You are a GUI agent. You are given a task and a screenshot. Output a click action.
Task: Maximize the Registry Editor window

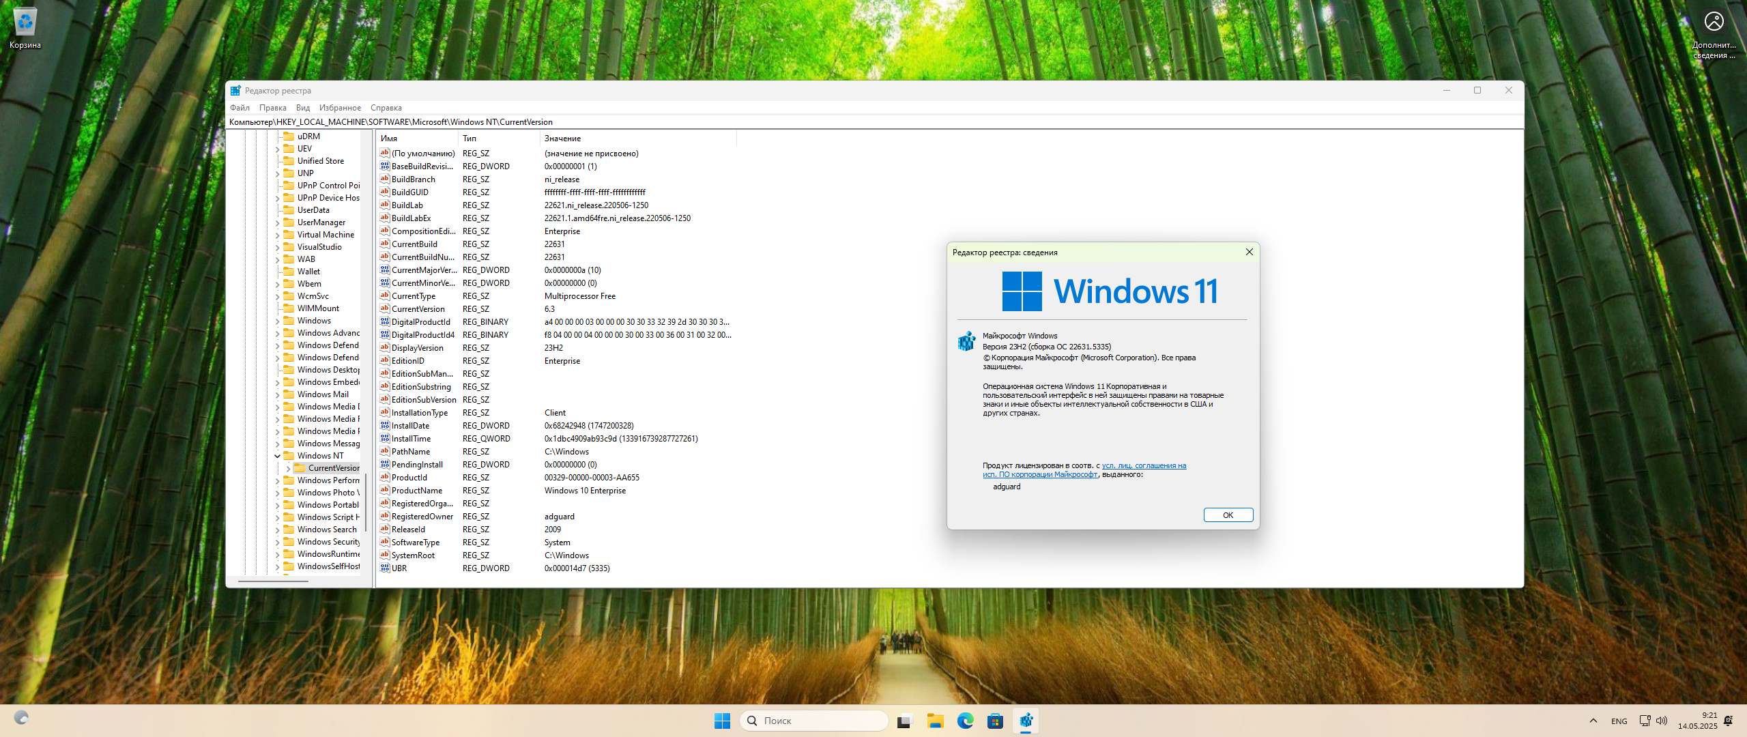tap(1477, 90)
